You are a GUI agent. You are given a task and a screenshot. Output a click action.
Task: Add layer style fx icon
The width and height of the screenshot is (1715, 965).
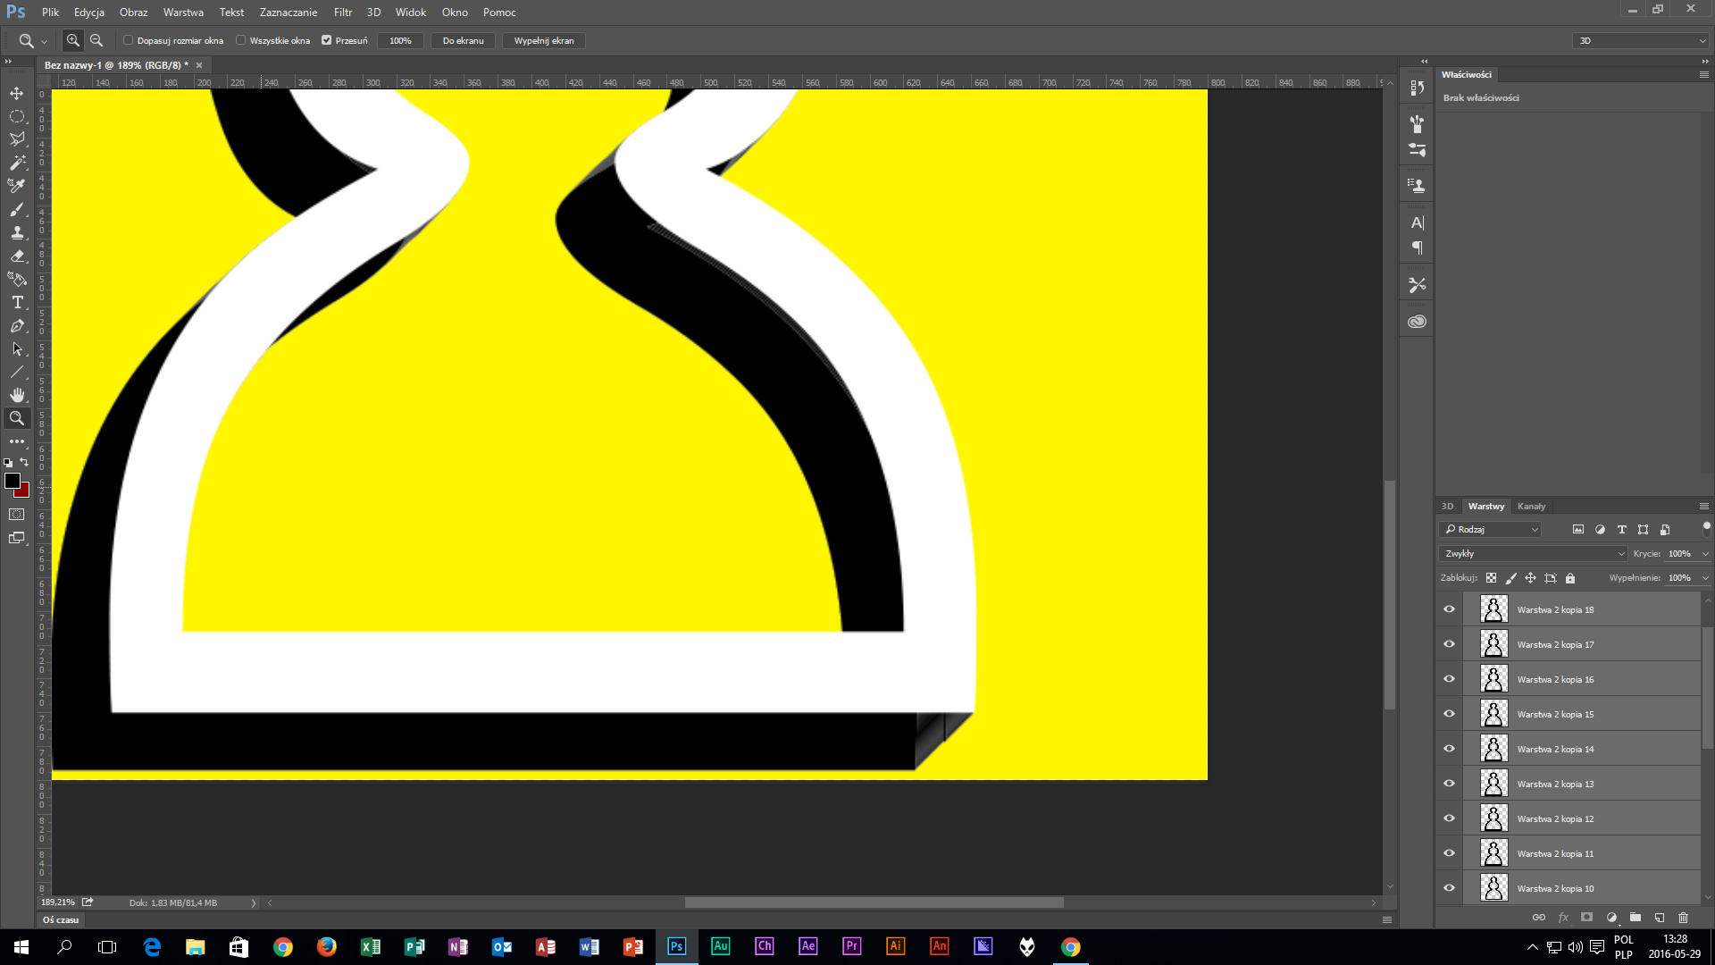[x=1563, y=918]
